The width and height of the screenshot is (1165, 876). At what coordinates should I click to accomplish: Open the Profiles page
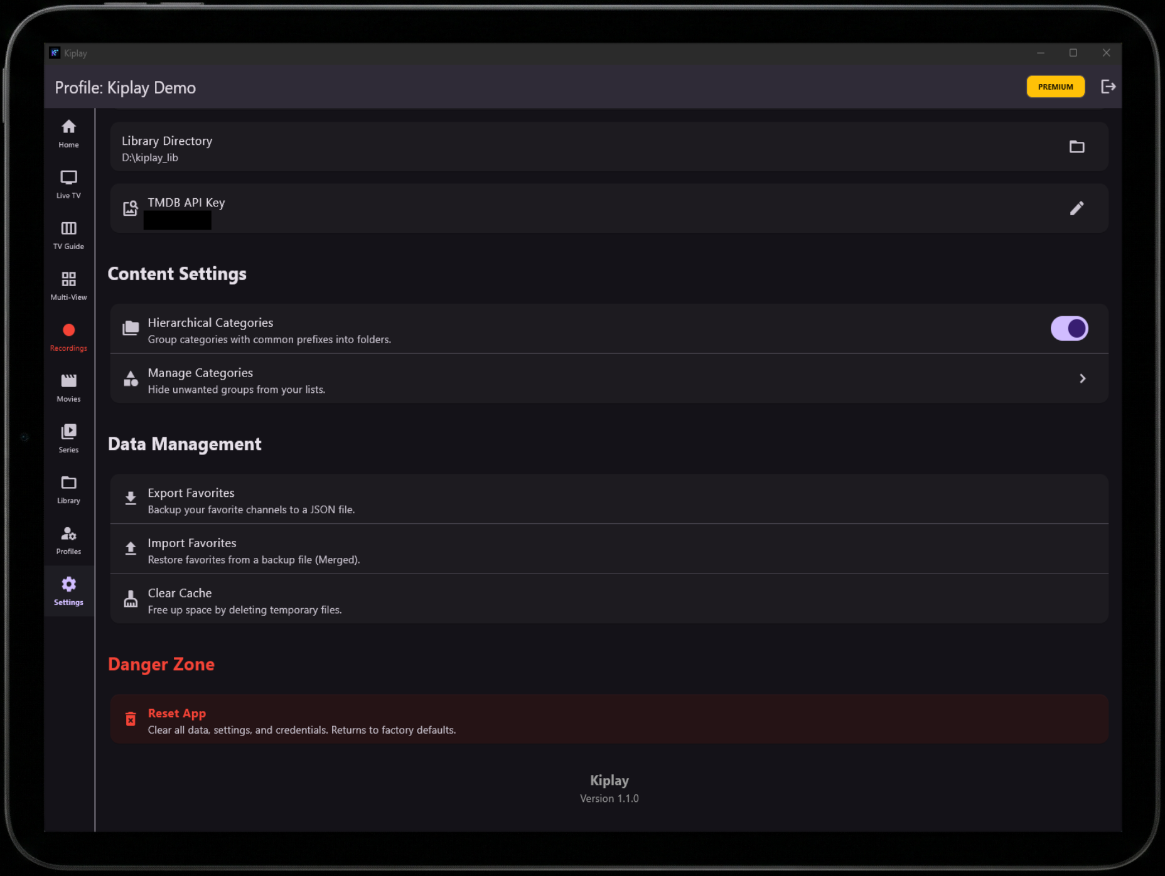68,540
